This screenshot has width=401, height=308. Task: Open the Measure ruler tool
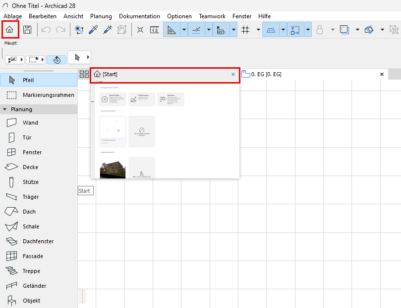pos(155,30)
